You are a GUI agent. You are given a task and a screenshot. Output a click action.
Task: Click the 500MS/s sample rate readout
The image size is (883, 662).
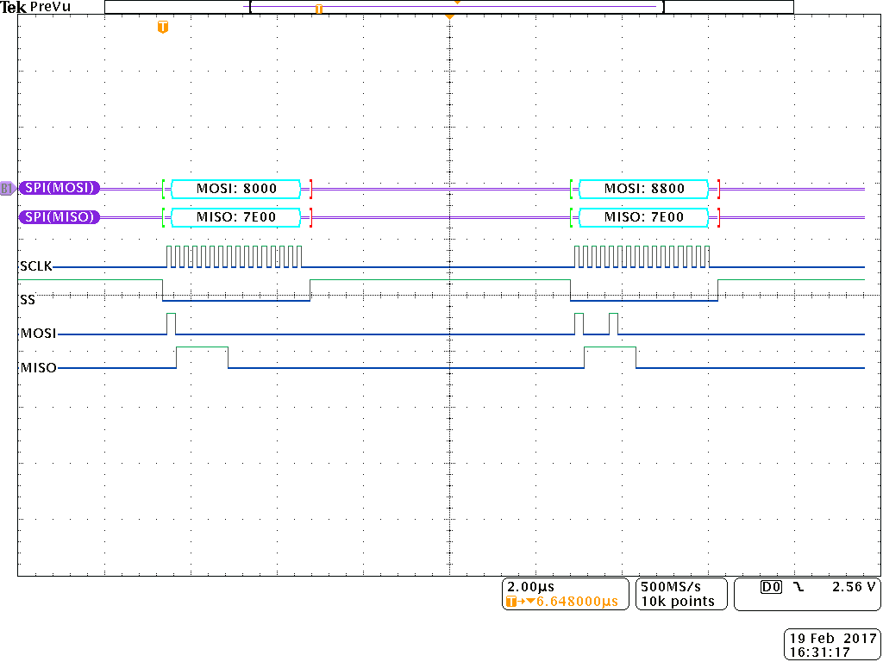671,587
